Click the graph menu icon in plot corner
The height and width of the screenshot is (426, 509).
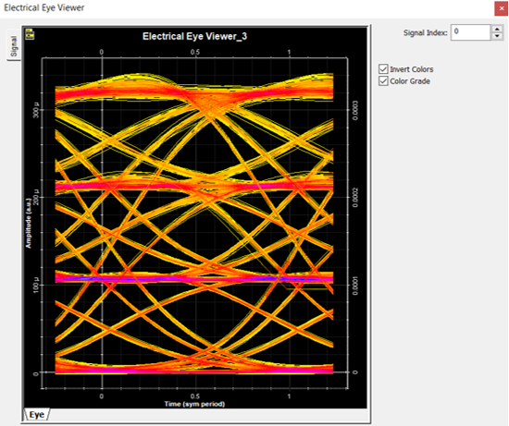[30, 33]
